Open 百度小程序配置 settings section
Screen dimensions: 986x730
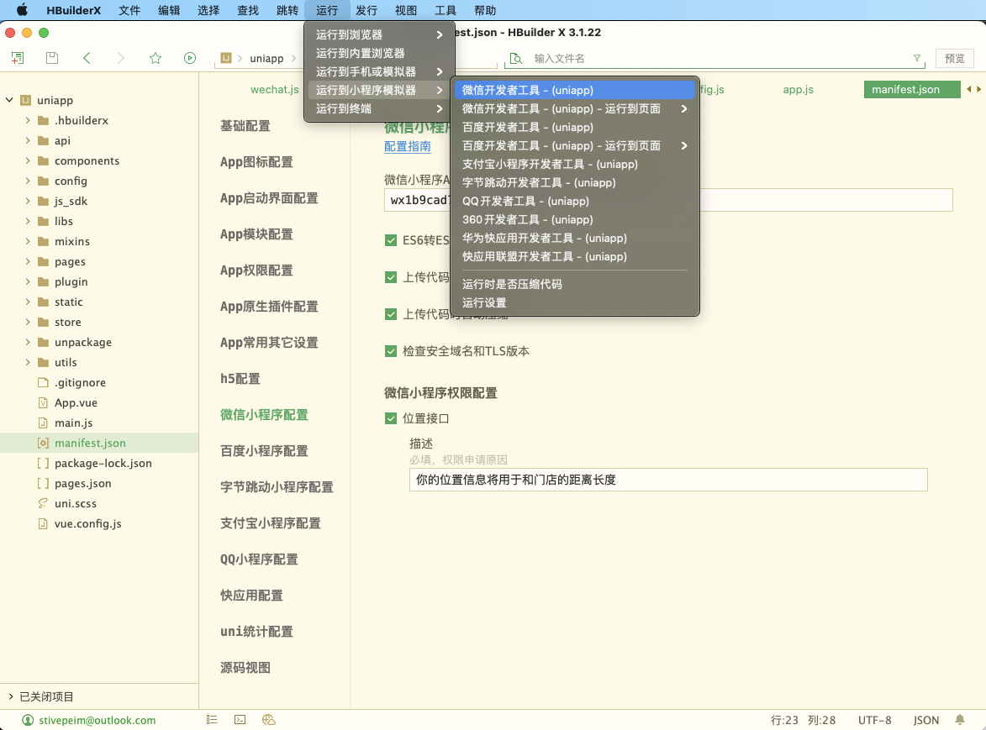(x=264, y=451)
